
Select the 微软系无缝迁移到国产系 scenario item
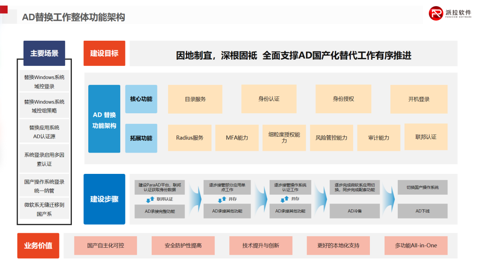pyautogui.click(x=44, y=208)
